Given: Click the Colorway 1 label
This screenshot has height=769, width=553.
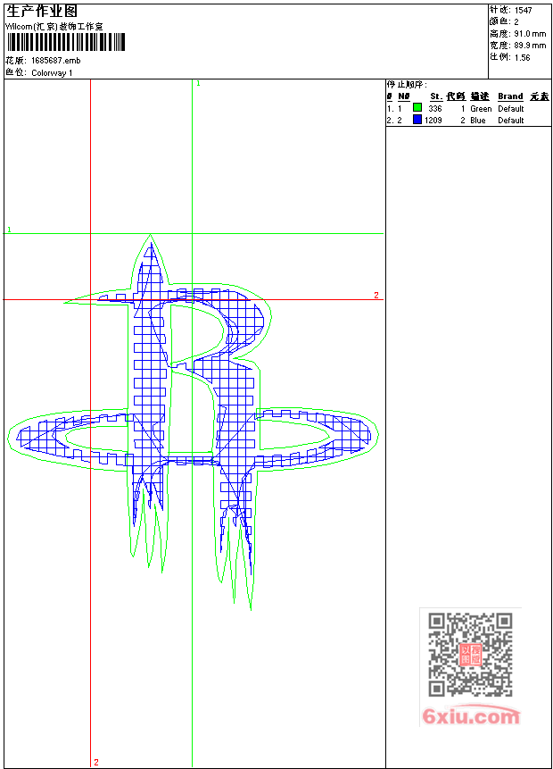Looking at the screenshot, I should 52,73.
